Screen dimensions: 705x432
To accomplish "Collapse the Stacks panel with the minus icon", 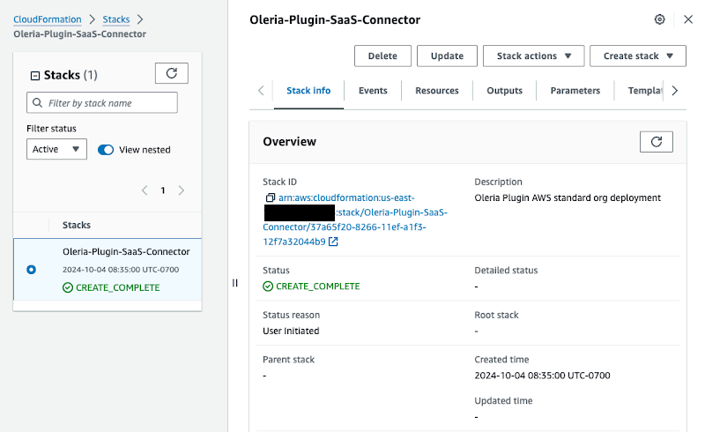I will [x=34, y=76].
